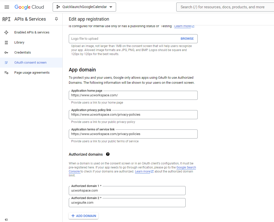This screenshot has width=274, height=222.
Task: Click the API logo beside APIs & Services
Action: click(7, 19)
